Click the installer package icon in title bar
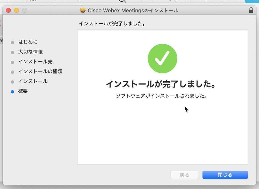The width and height of the screenshot is (259, 189). pyautogui.click(x=83, y=10)
